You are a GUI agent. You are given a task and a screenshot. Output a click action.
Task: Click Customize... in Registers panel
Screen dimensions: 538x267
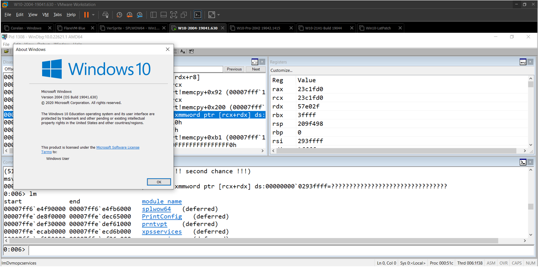coord(281,70)
